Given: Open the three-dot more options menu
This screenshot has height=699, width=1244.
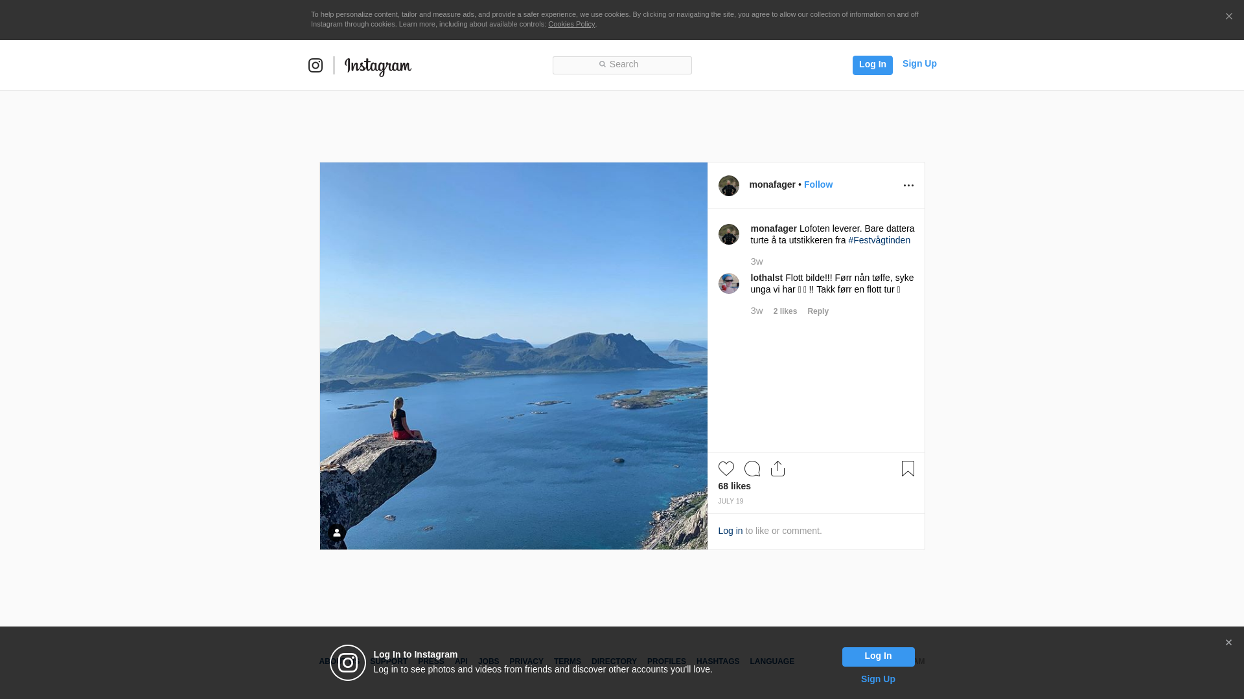Looking at the screenshot, I should 908,186.
